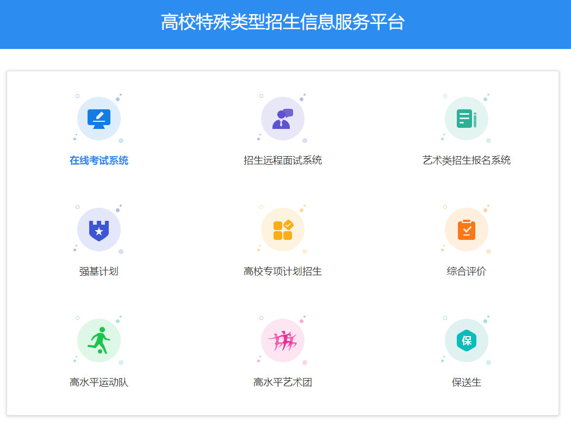Viewport: 571px width, 427px height.
Task: Click the orange clipboard check icon
Action: click(x=467, y=230)
